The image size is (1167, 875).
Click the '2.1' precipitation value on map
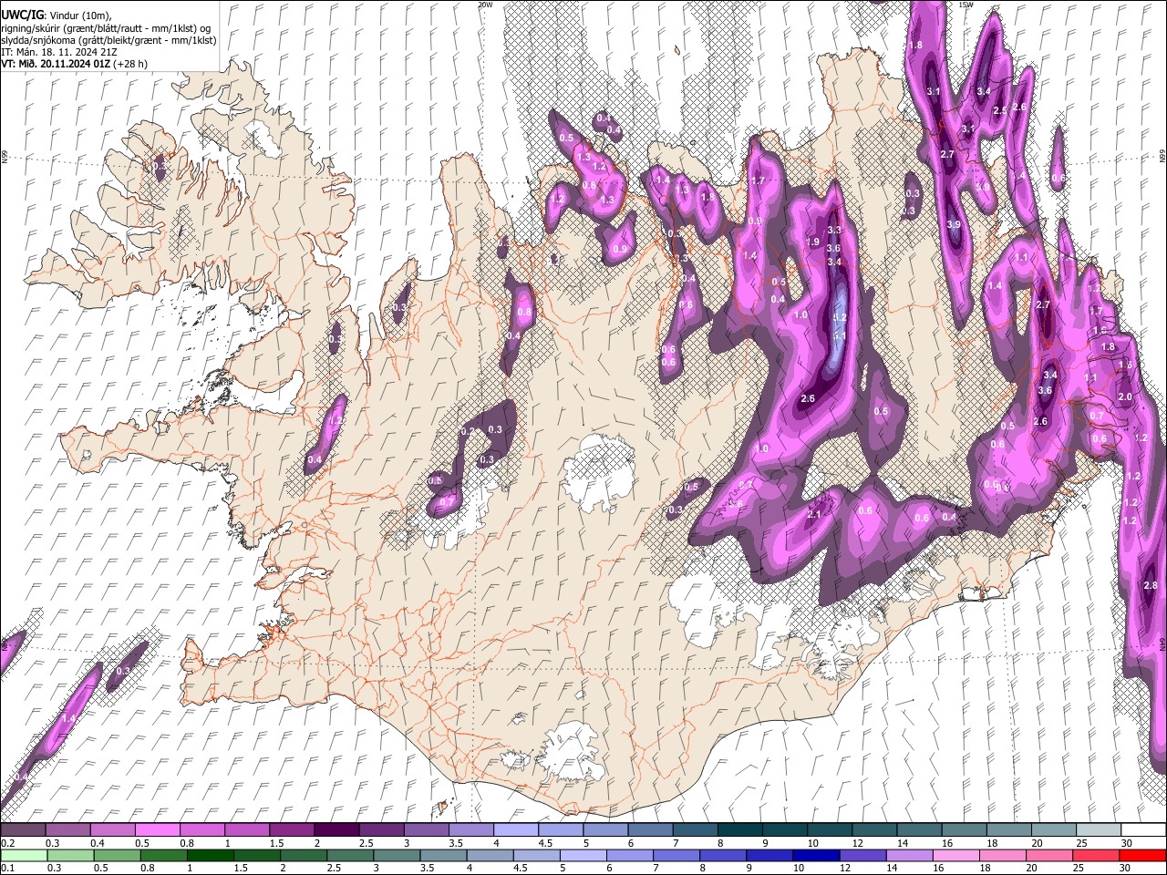[x=815, y=514]
